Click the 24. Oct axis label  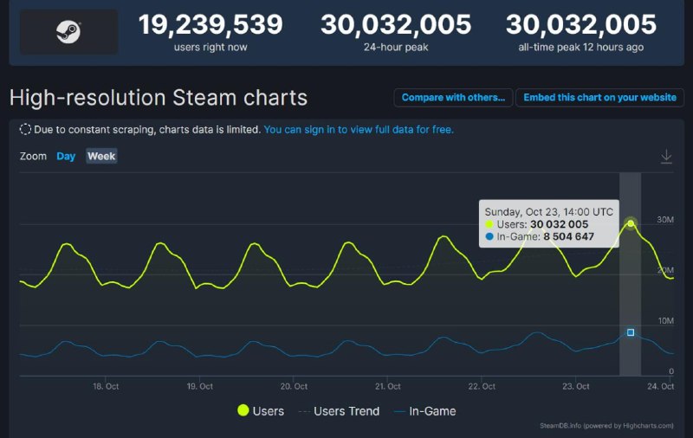(661, 386)
